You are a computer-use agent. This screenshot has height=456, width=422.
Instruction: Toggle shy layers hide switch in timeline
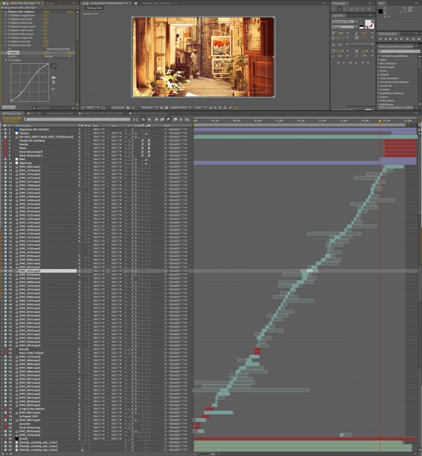(x=156, y=119)
